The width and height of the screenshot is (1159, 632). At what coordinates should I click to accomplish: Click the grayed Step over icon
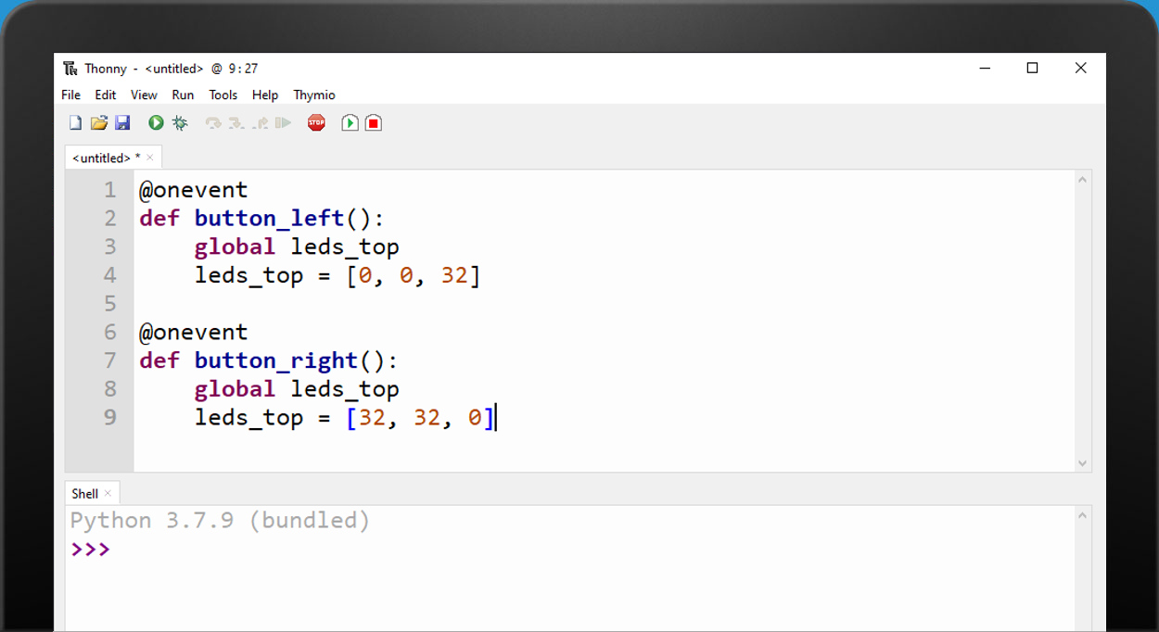coord(213,123)
